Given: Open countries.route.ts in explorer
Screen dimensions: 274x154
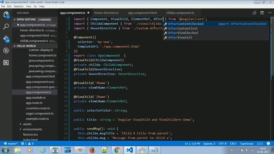Looking at the screenshot, I should click(38, 108).
